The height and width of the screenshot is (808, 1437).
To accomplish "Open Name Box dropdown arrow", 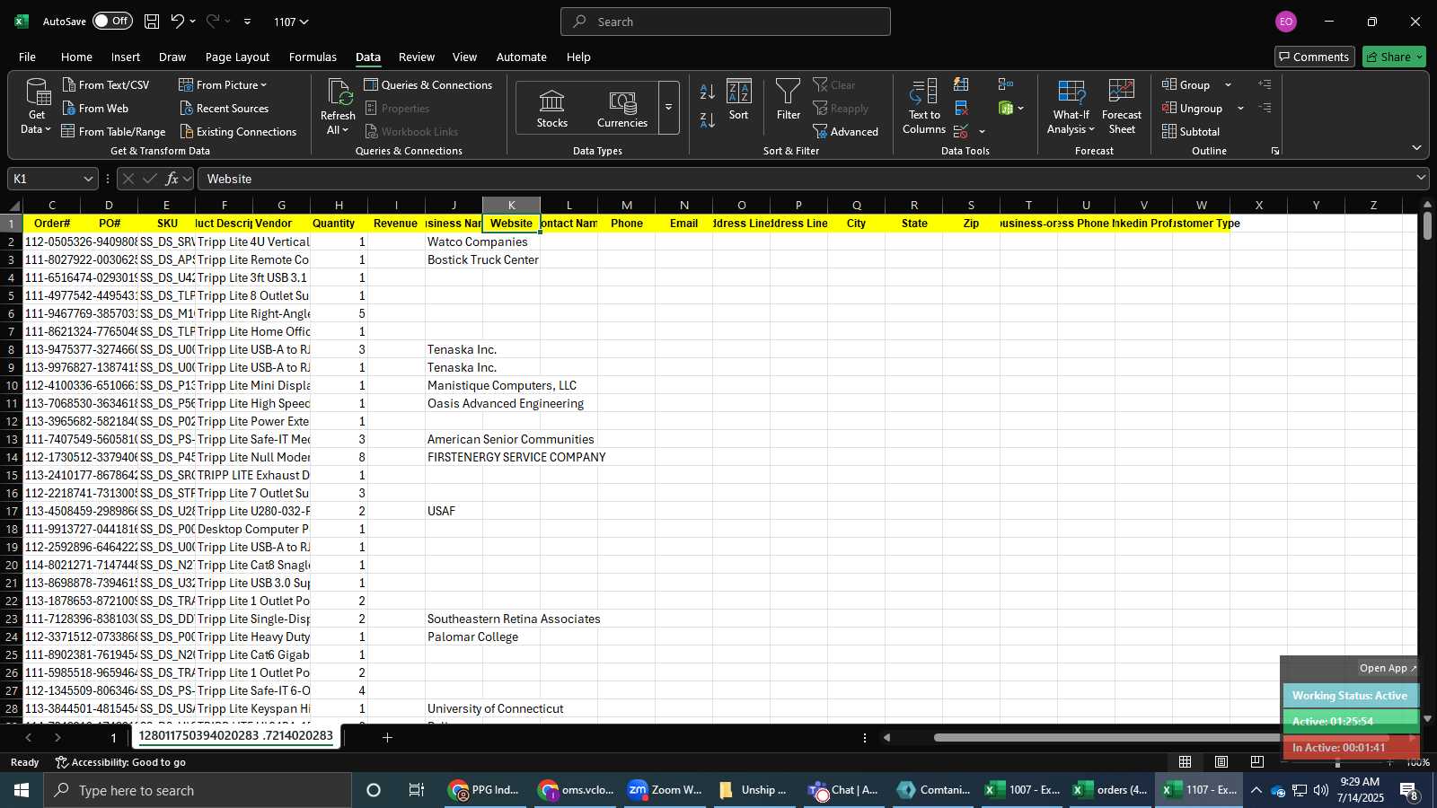I will (x=88, y=179).
